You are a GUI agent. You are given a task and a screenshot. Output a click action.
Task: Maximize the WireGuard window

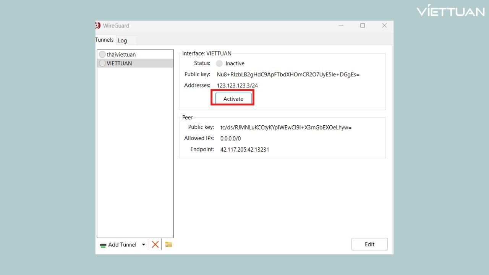363,26
